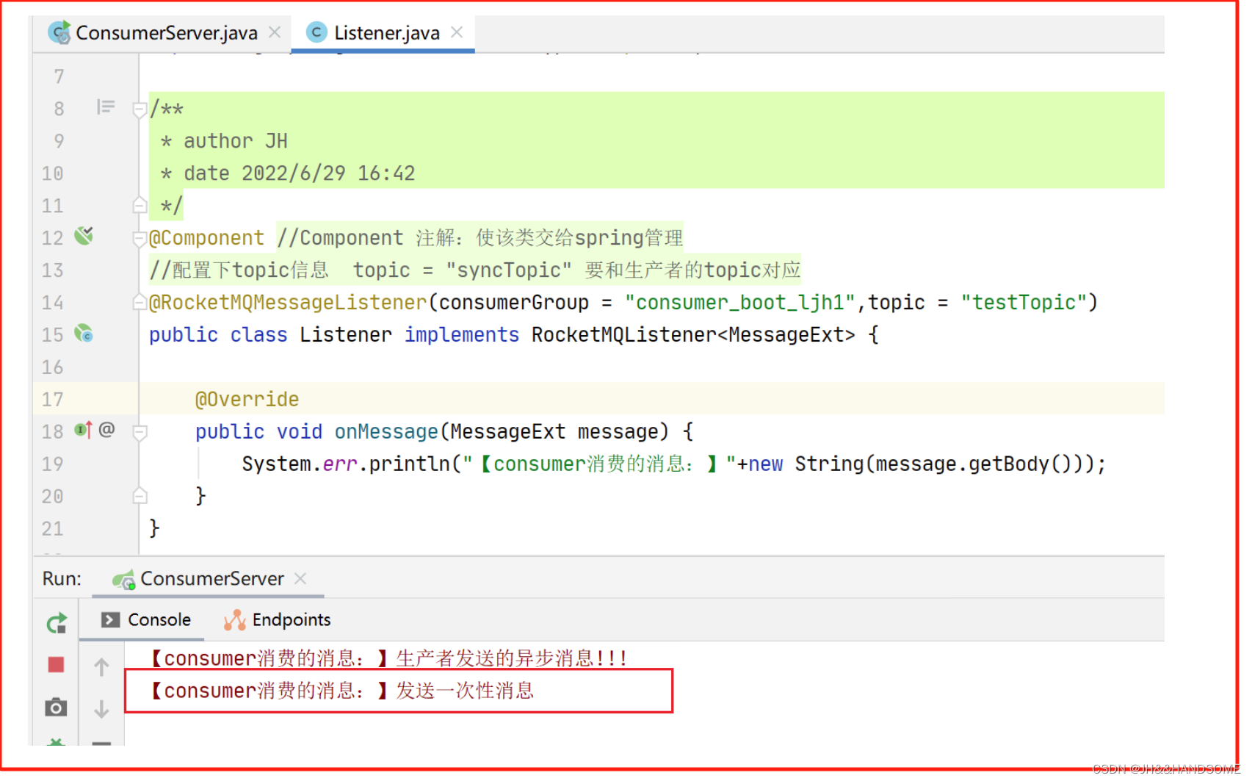1252x781 pixels.
Task: Click the ConsumerServer Spring run icon
Action: click(123, 580)
